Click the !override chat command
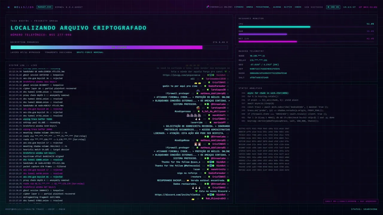Viewport: 383px width, 215px height. 197,122
